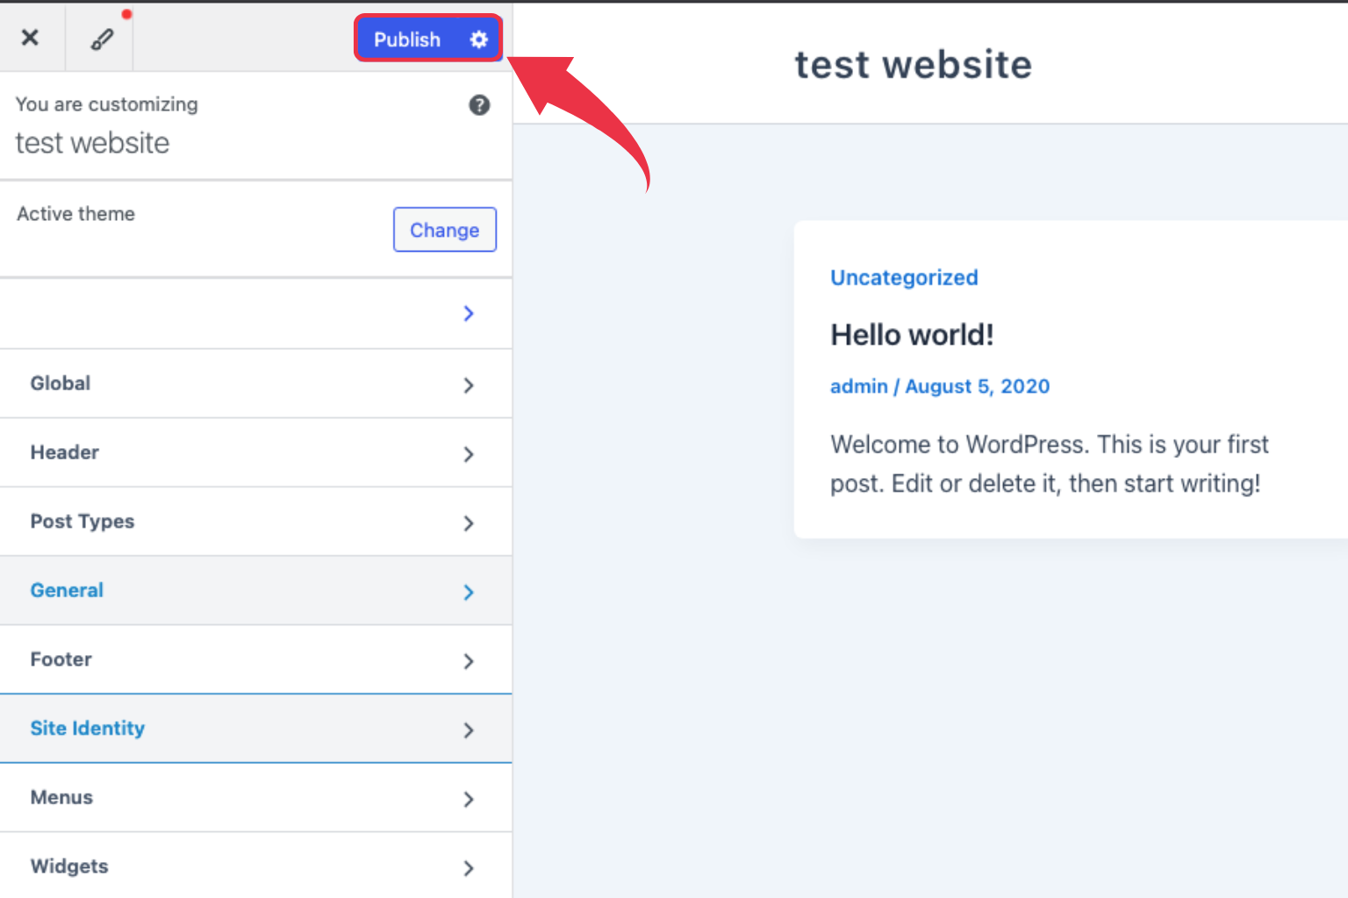Click the Uncategorized category link
Screen dimensions: 1348x898
tap(904, 278)
